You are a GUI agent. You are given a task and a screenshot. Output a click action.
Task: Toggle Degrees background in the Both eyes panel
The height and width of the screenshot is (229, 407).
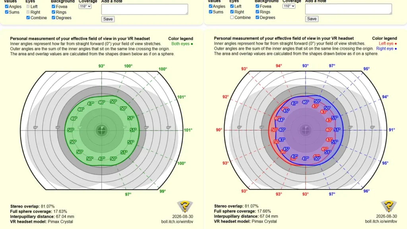tap(54, 17)
